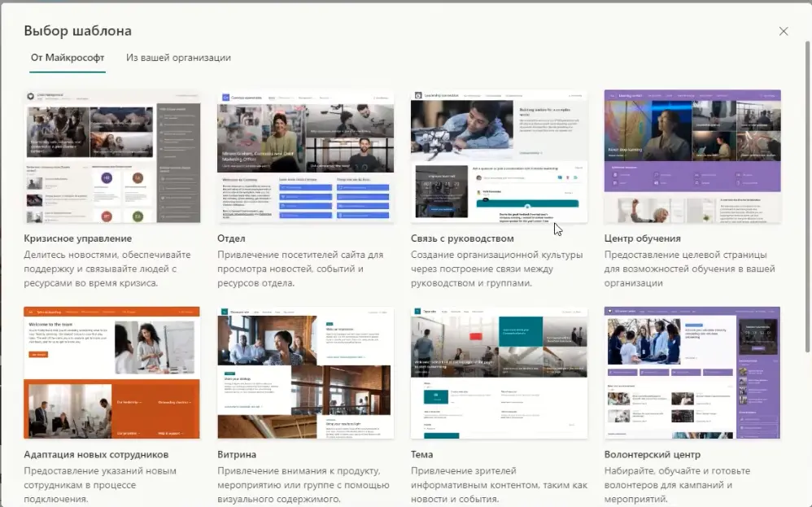The height and width of the screenshot is (507, 812).
Task: Switch to the От Майкрософт tab
Action: click(68, 58)
